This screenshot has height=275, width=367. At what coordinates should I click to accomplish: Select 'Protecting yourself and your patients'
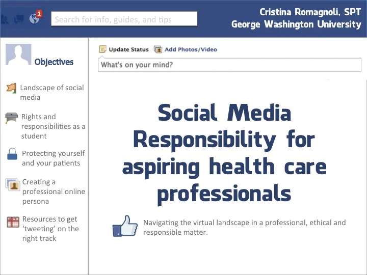54,158
